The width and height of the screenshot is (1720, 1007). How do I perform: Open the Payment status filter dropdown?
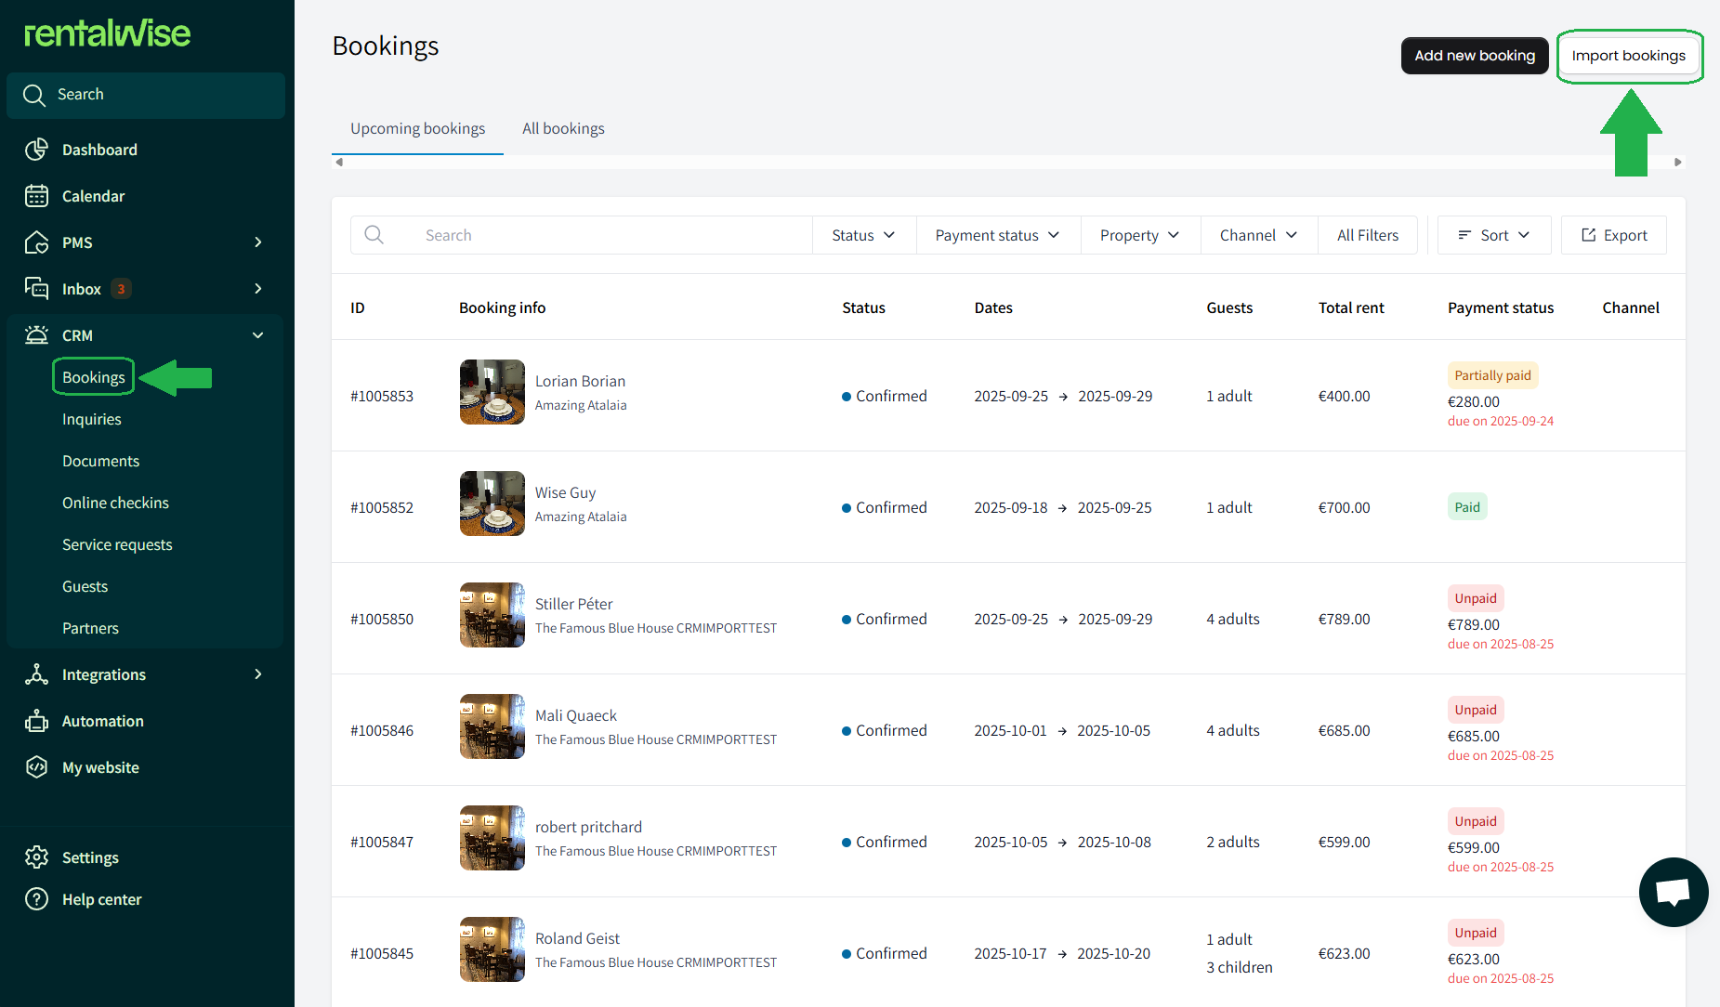997,235
